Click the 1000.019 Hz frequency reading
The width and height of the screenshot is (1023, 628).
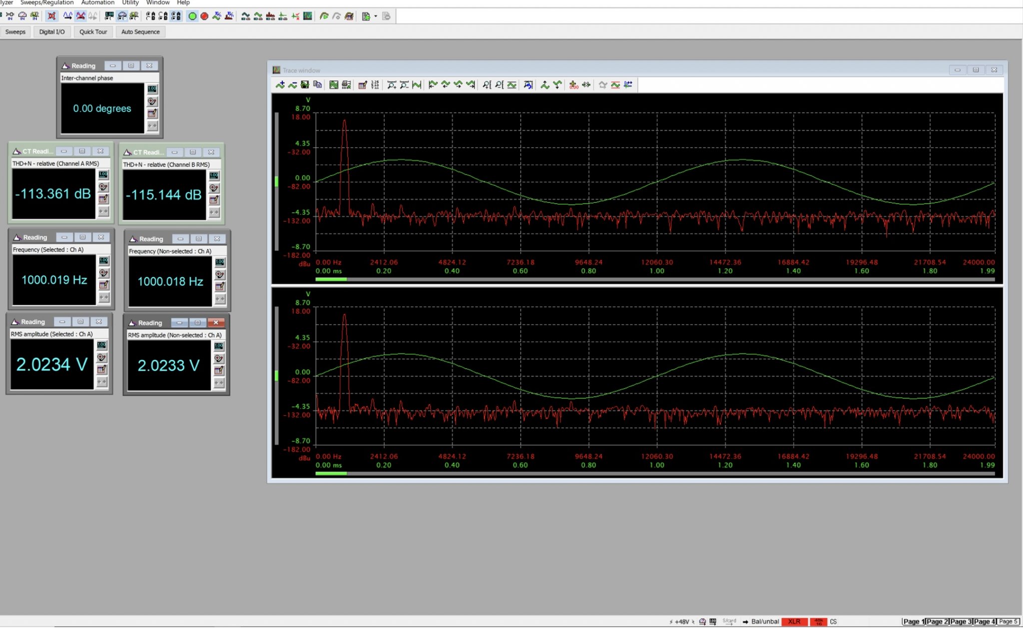54,280
